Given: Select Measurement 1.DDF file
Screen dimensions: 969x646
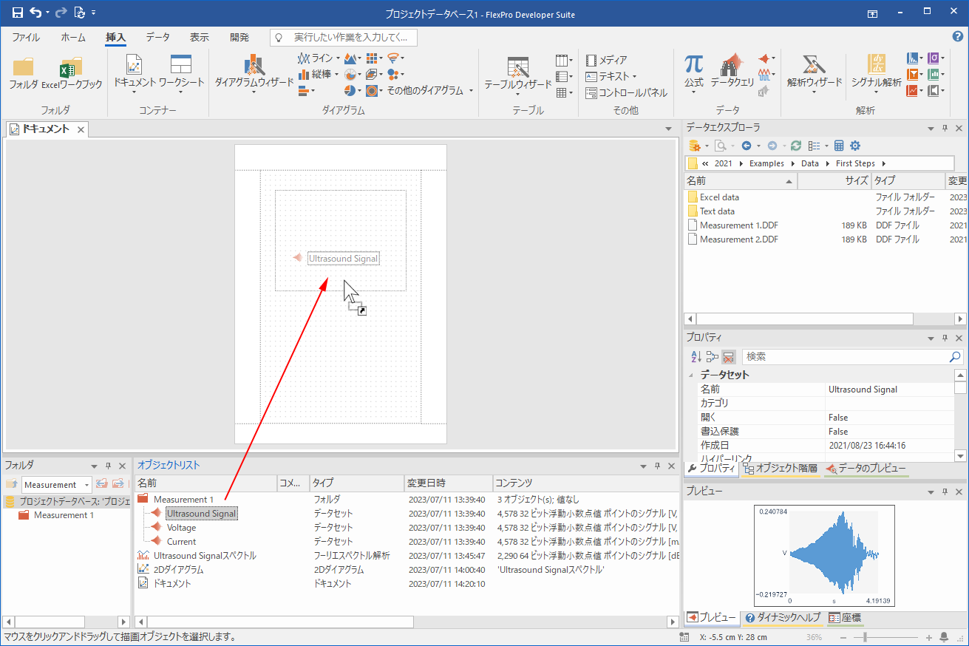Looking at the screenshot, I should (x=738, y=225).
